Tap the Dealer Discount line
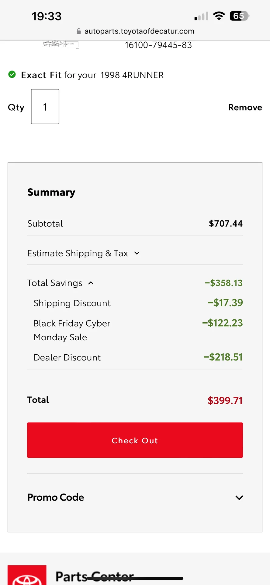This screenshot has height=585, width=270. coord(67,357)
